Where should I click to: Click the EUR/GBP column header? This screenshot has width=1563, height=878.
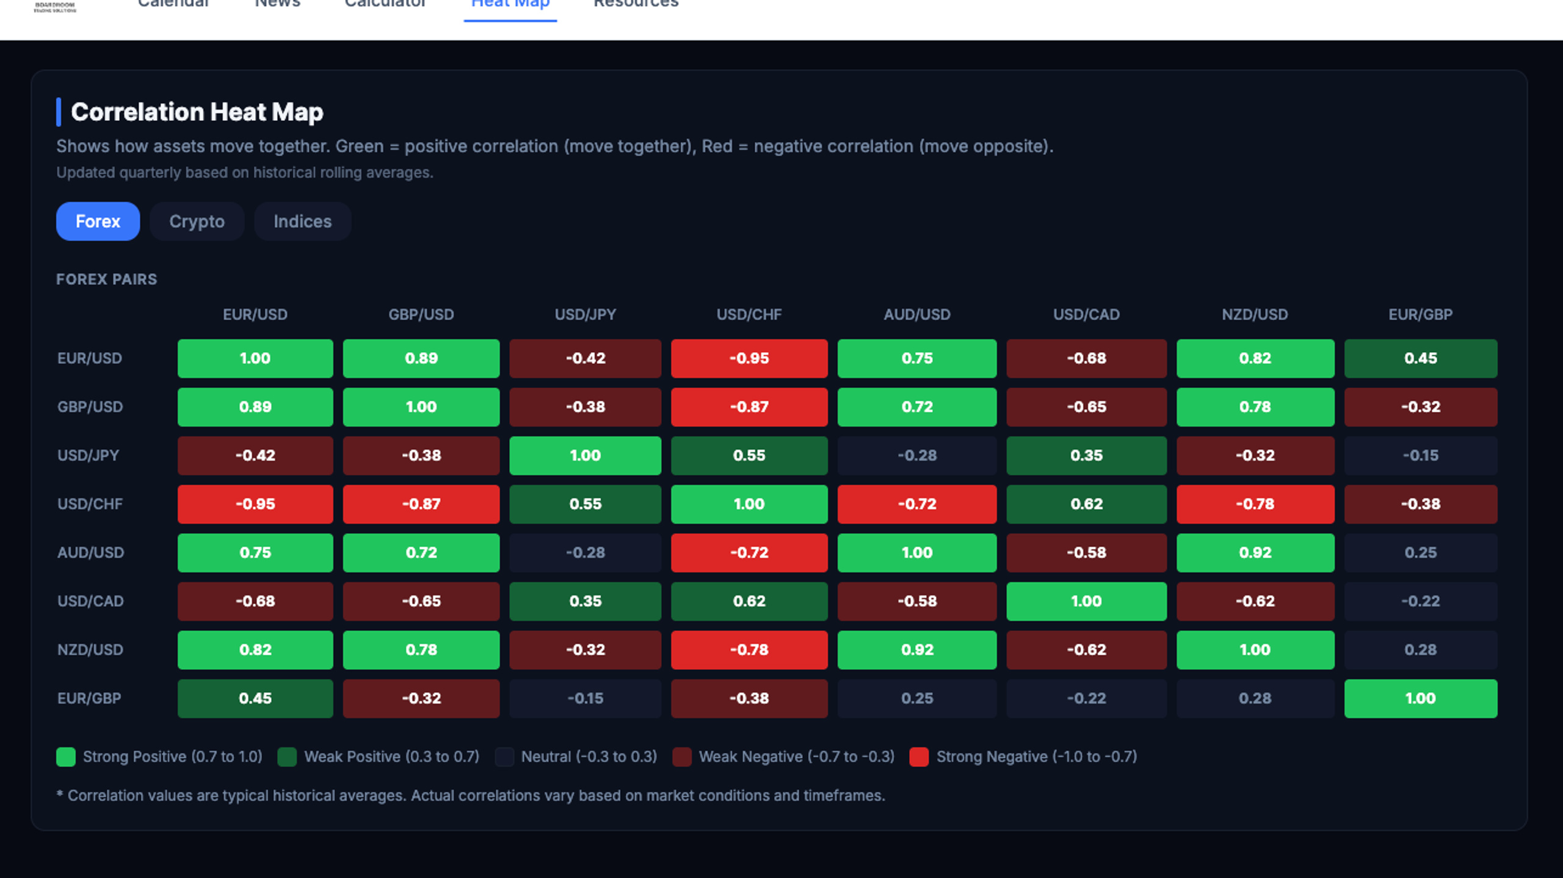(1421, 314)
